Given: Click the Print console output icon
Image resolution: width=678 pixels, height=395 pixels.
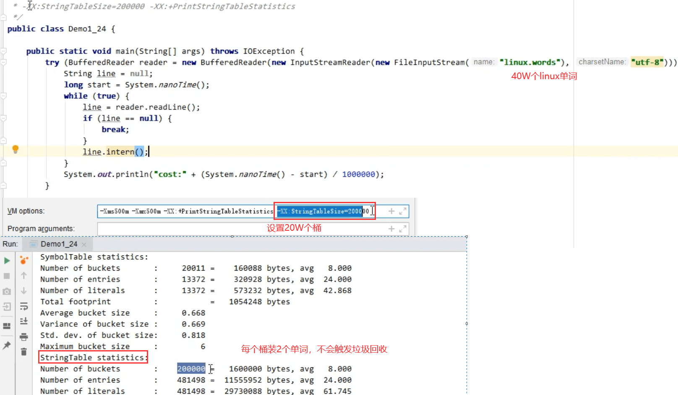Looking at the screenshot, I should click(24, 337).
